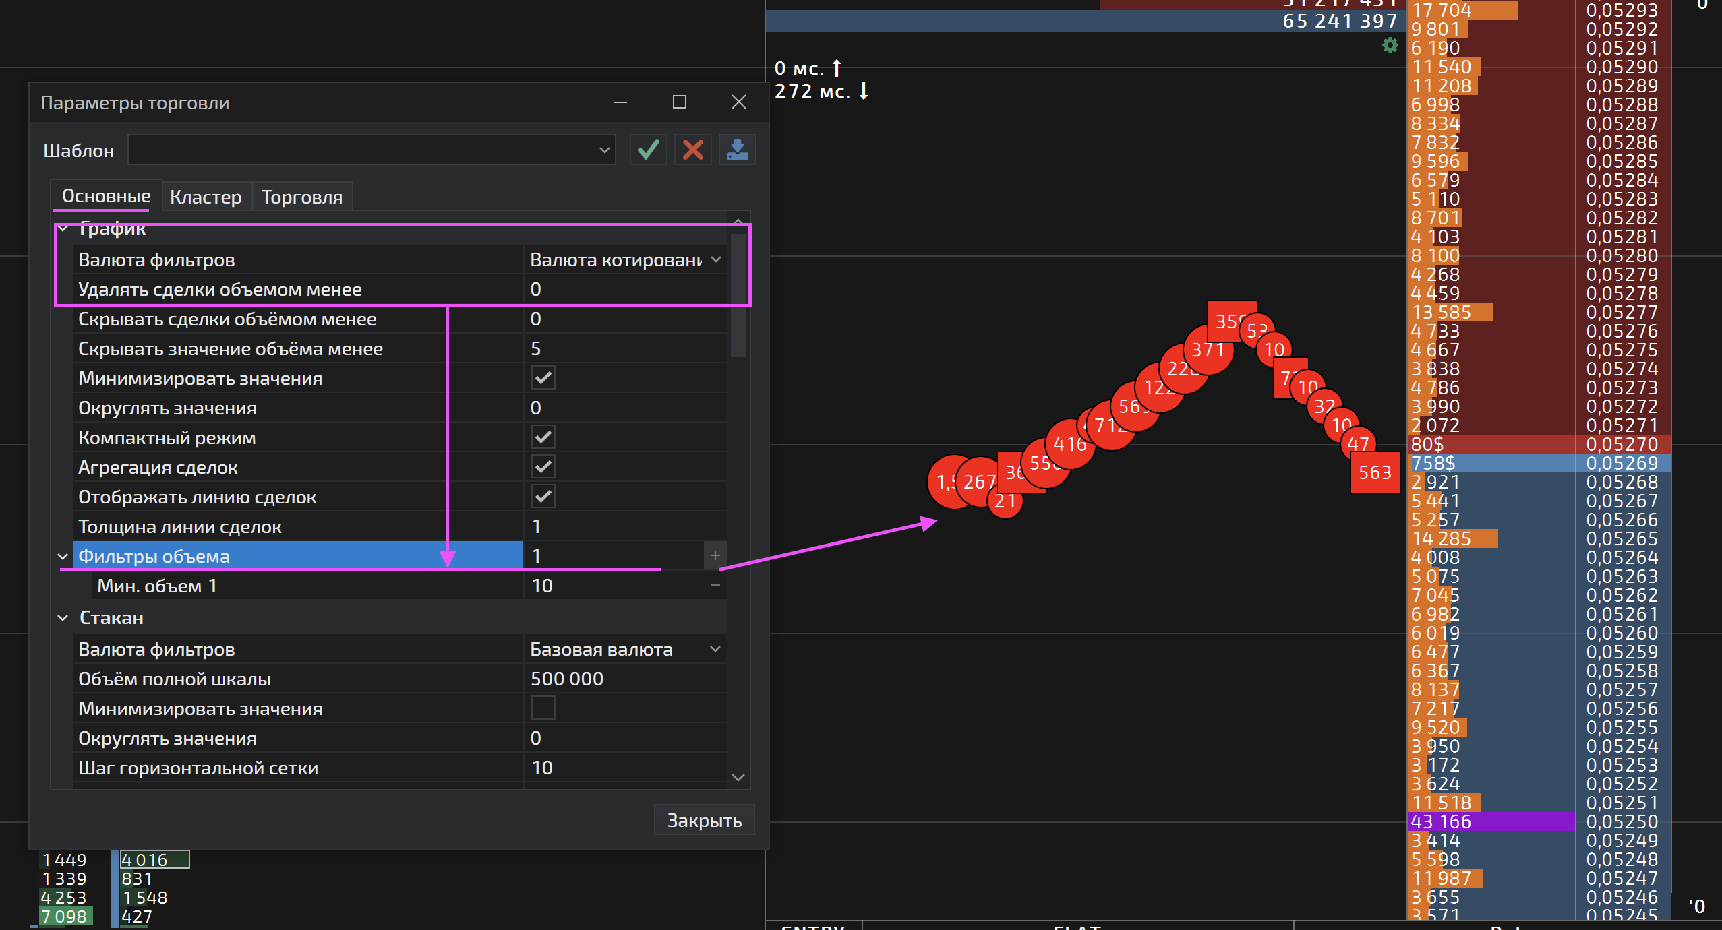Open the Шаблон template dropdown

(604, 150)
